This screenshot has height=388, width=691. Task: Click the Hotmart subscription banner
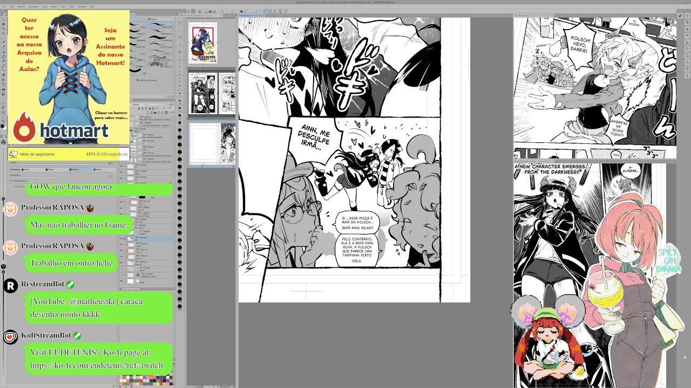click(69, 77)
